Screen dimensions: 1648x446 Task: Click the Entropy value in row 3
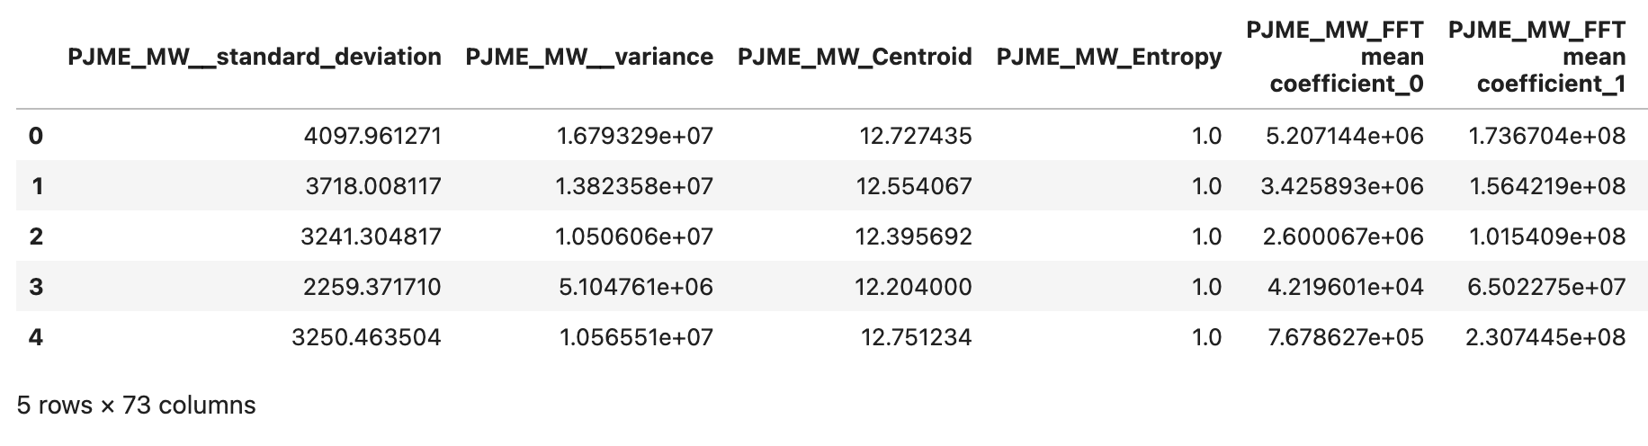(1206, 287)
